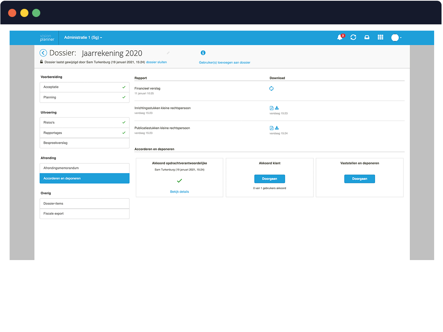The height and width of the screenshot is (332, 443).
Task: Open the notifications bell icon
Action: pyautogui.click(x=340, y=37)
